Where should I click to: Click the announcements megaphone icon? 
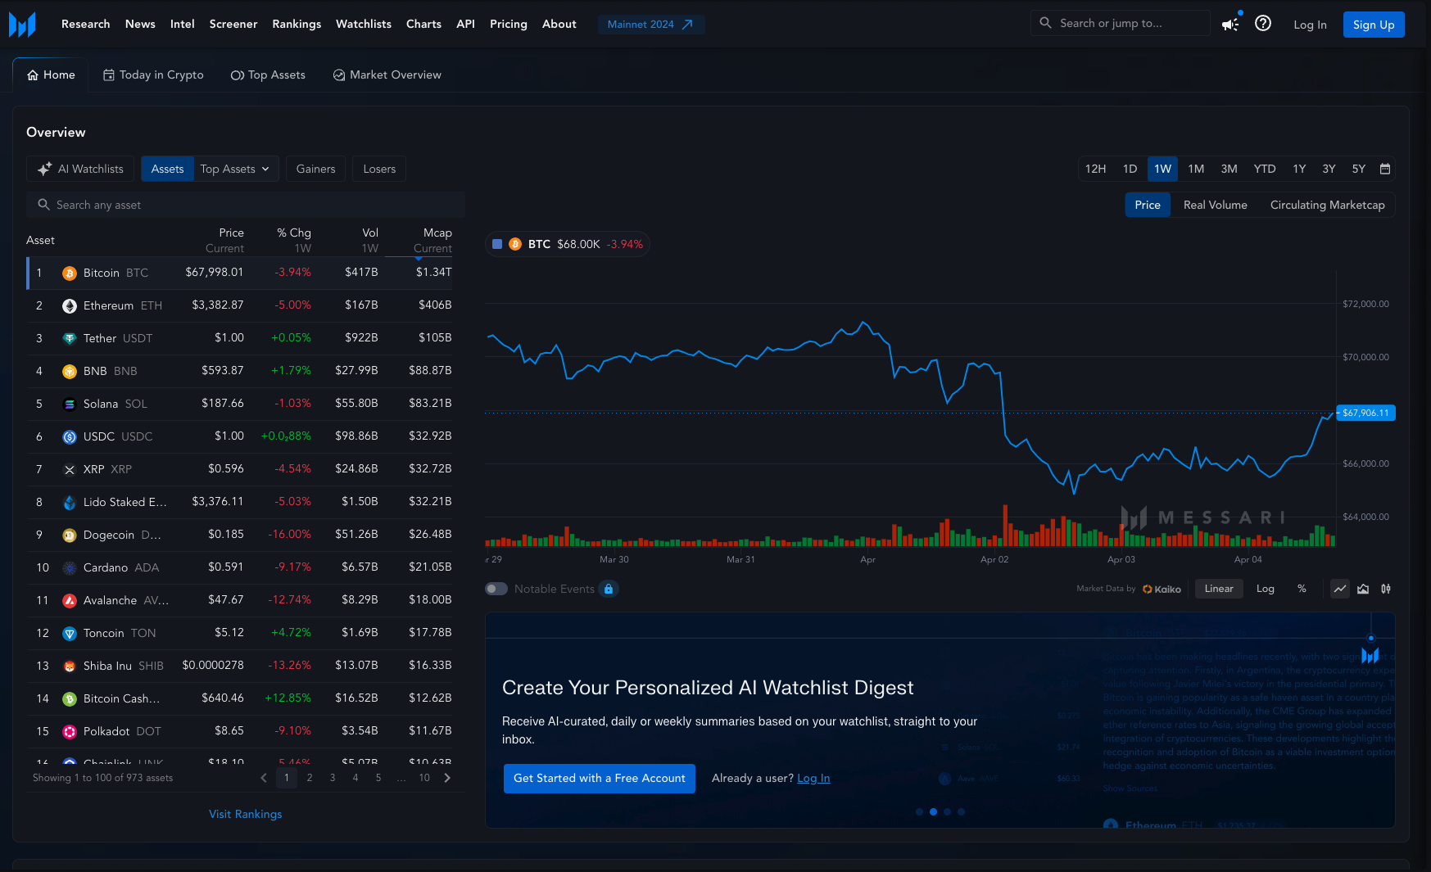pos(1229,25)
